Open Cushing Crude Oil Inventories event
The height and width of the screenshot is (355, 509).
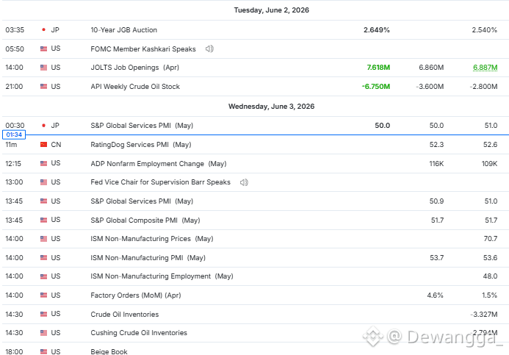click(x=139, y=333)
